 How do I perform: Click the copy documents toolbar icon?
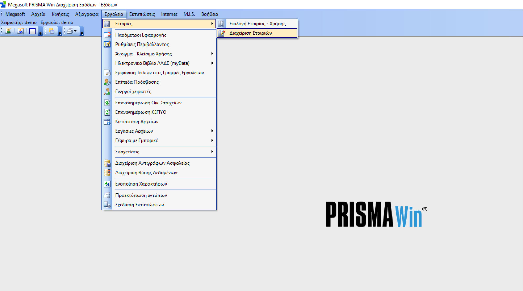[52, 31]
